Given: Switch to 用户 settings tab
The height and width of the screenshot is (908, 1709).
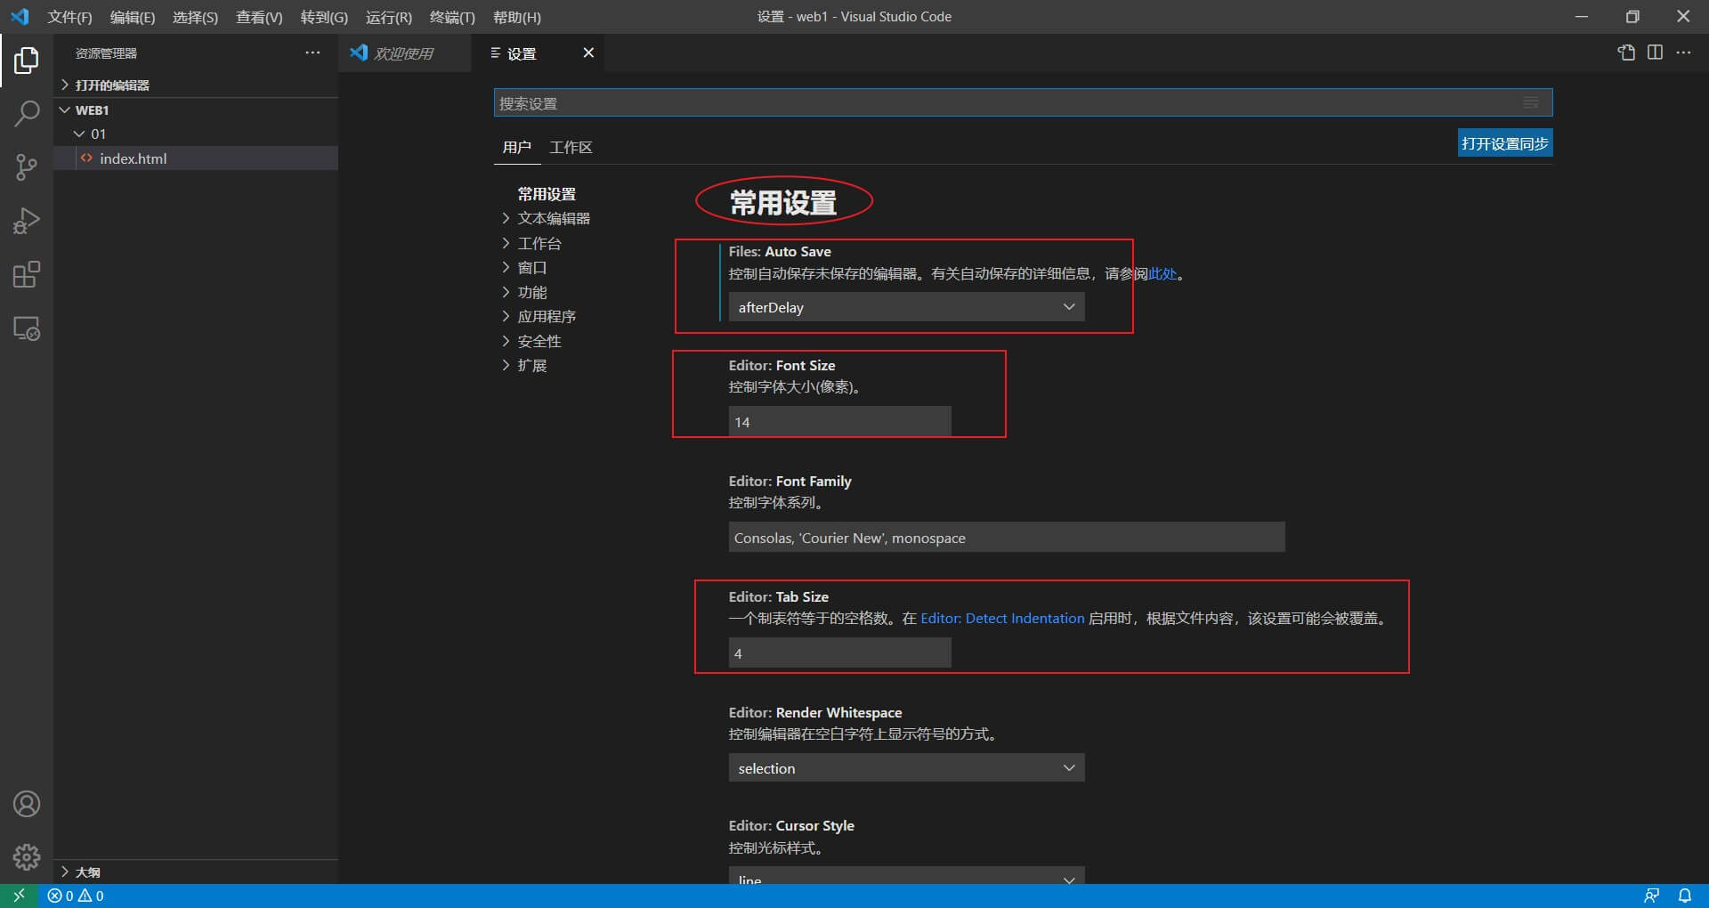Looking at the screenshot, I should (x=516, y=148).
